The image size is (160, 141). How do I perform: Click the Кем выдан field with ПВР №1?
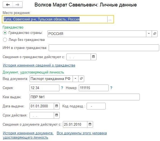[85, 97]
